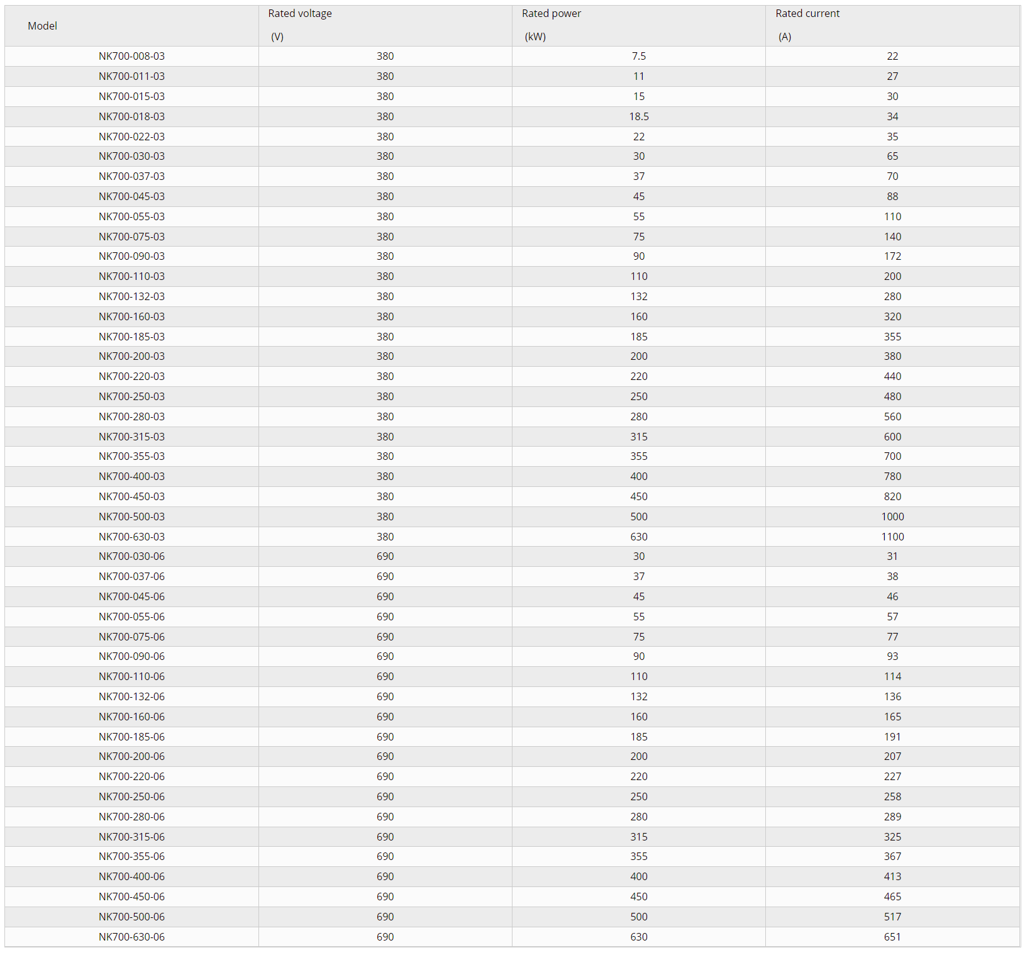Click model NK700-160-03
The width and height of the screenshot is (1025, 955).
pyautogui.click(x=131, y=316)
